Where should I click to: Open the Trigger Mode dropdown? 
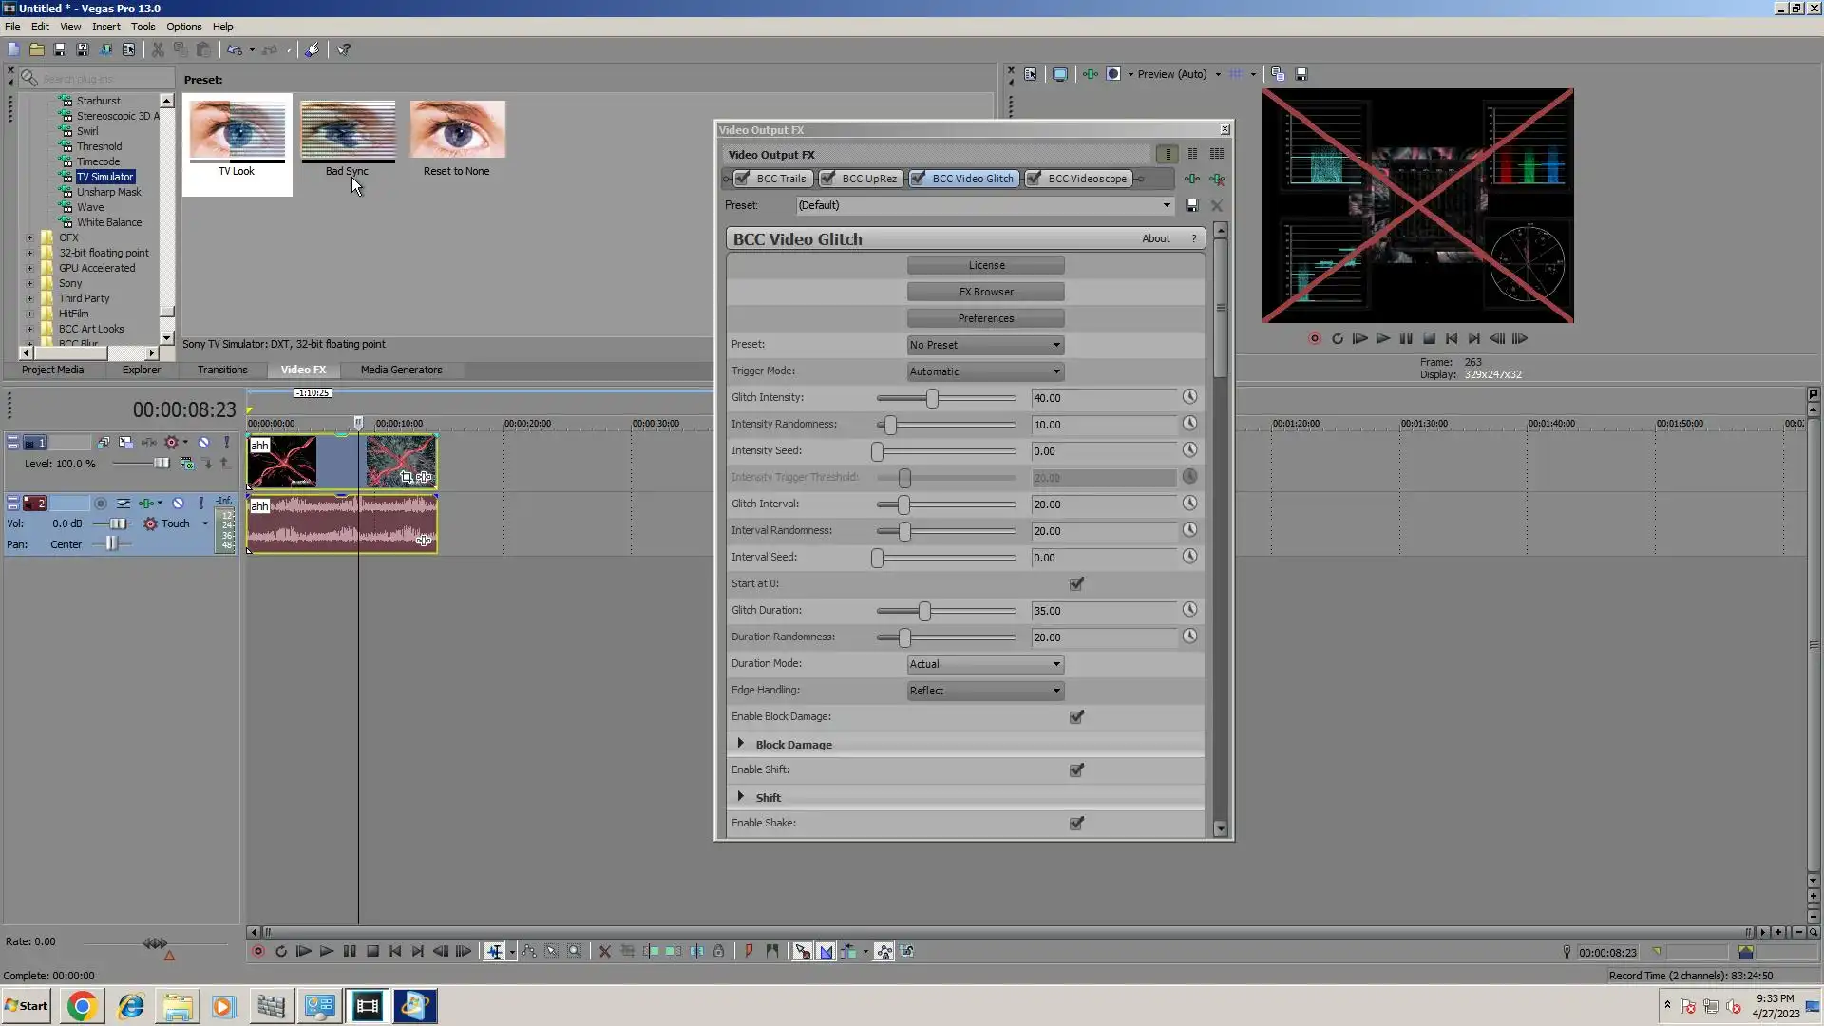tap(985, 371)
